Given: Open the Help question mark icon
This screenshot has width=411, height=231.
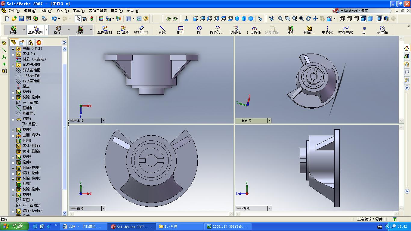Looking at the screenshot, I should tap(146, 19).
